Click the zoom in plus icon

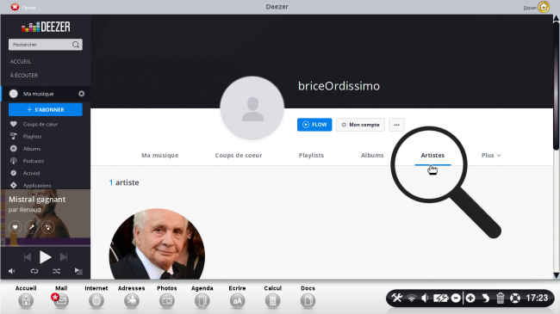[x=470, y=298]
